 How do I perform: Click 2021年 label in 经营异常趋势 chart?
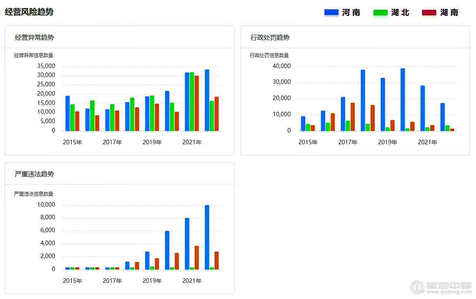tap(192, 142)
